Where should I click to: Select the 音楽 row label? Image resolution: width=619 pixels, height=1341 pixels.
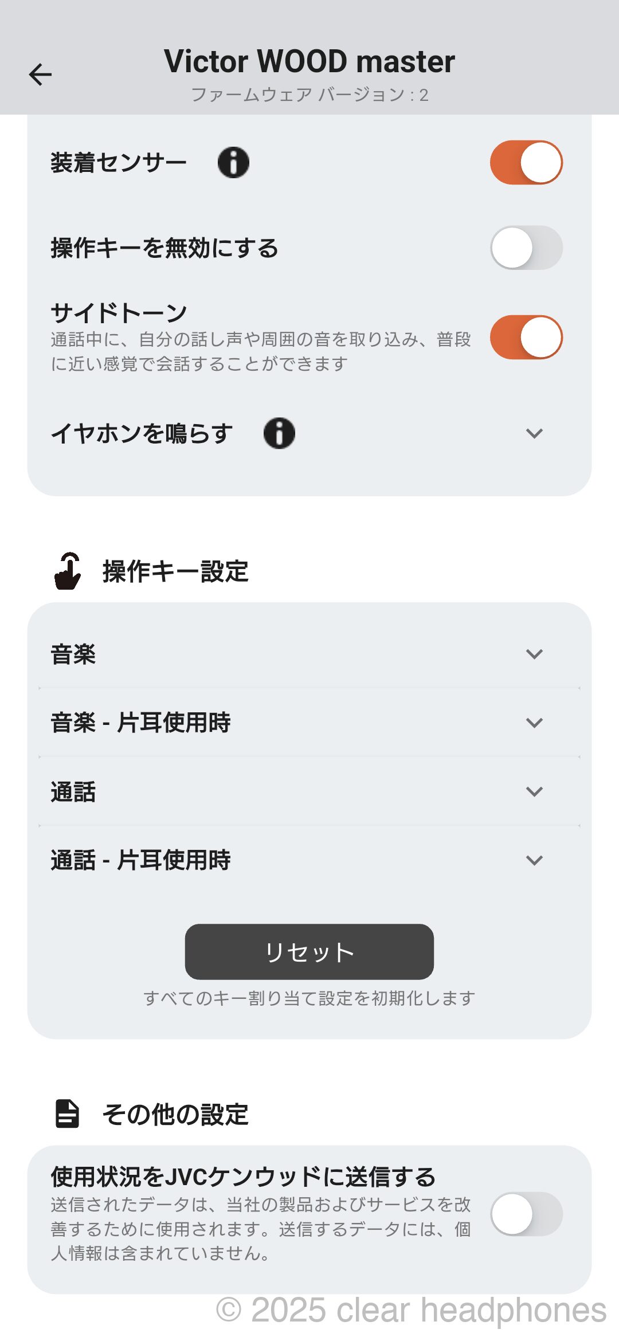73,654
